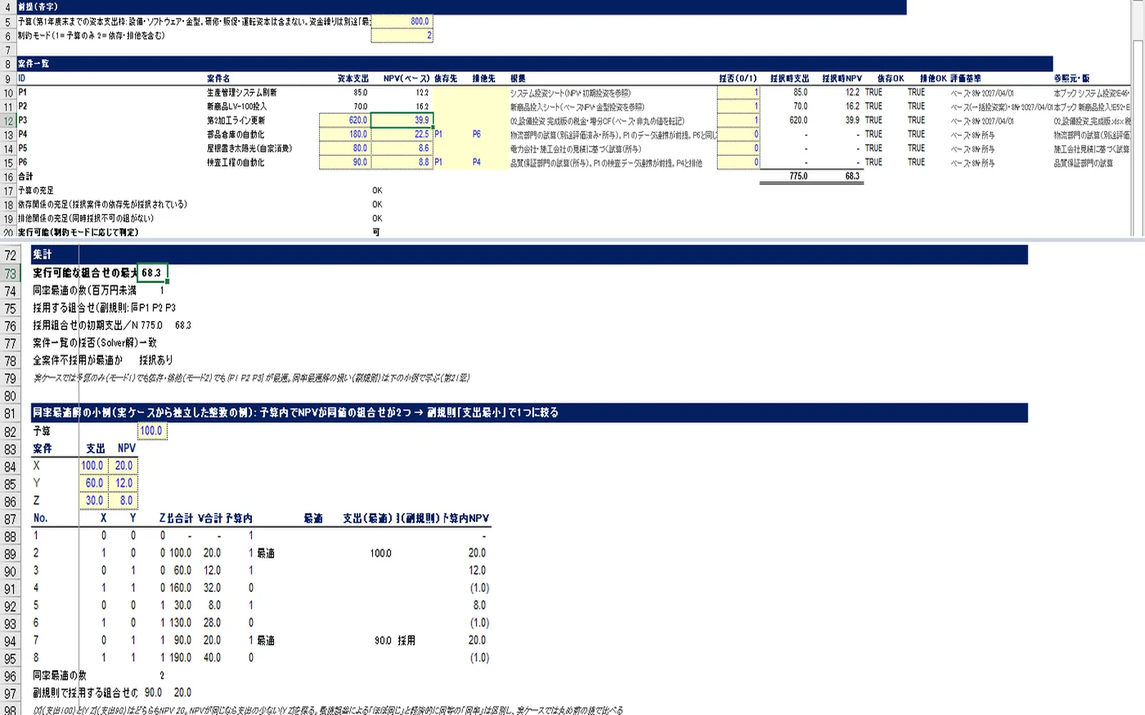Select P6's capital expenditure cell 90.0
1145x715 pixels.
(345, 162)
